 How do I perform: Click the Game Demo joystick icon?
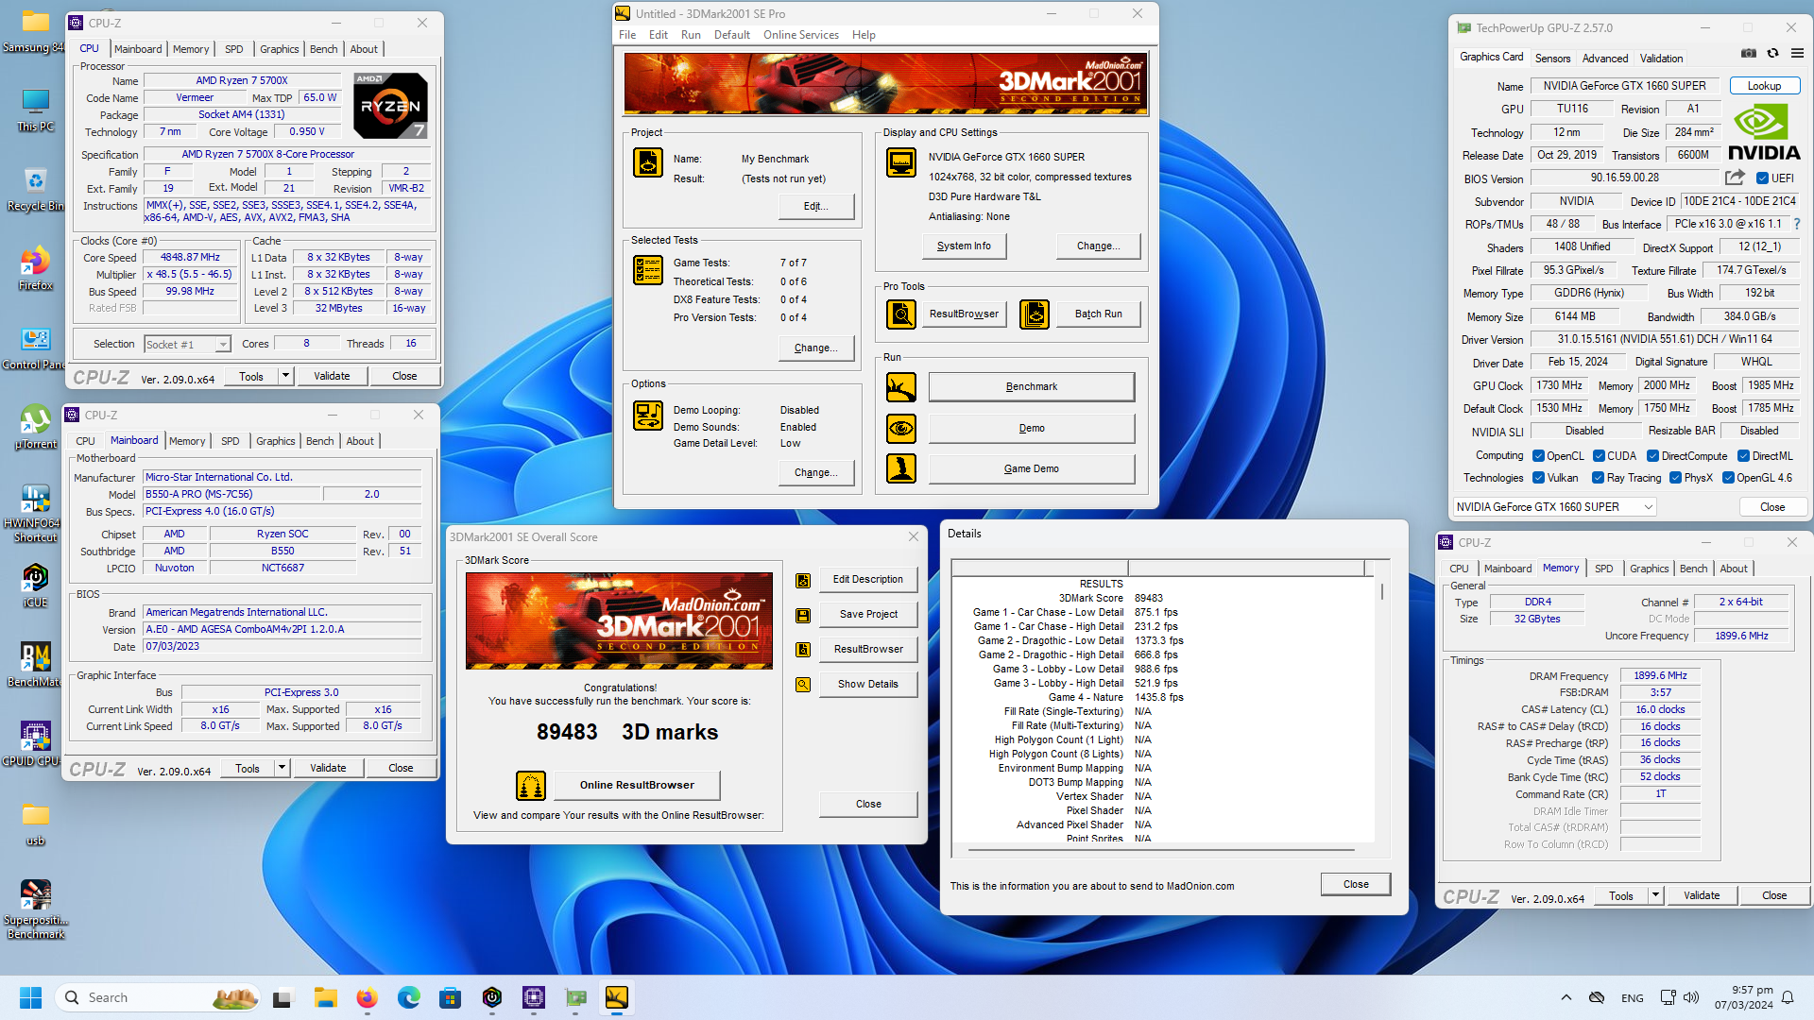pyautogui.click(x=901, y=468)
